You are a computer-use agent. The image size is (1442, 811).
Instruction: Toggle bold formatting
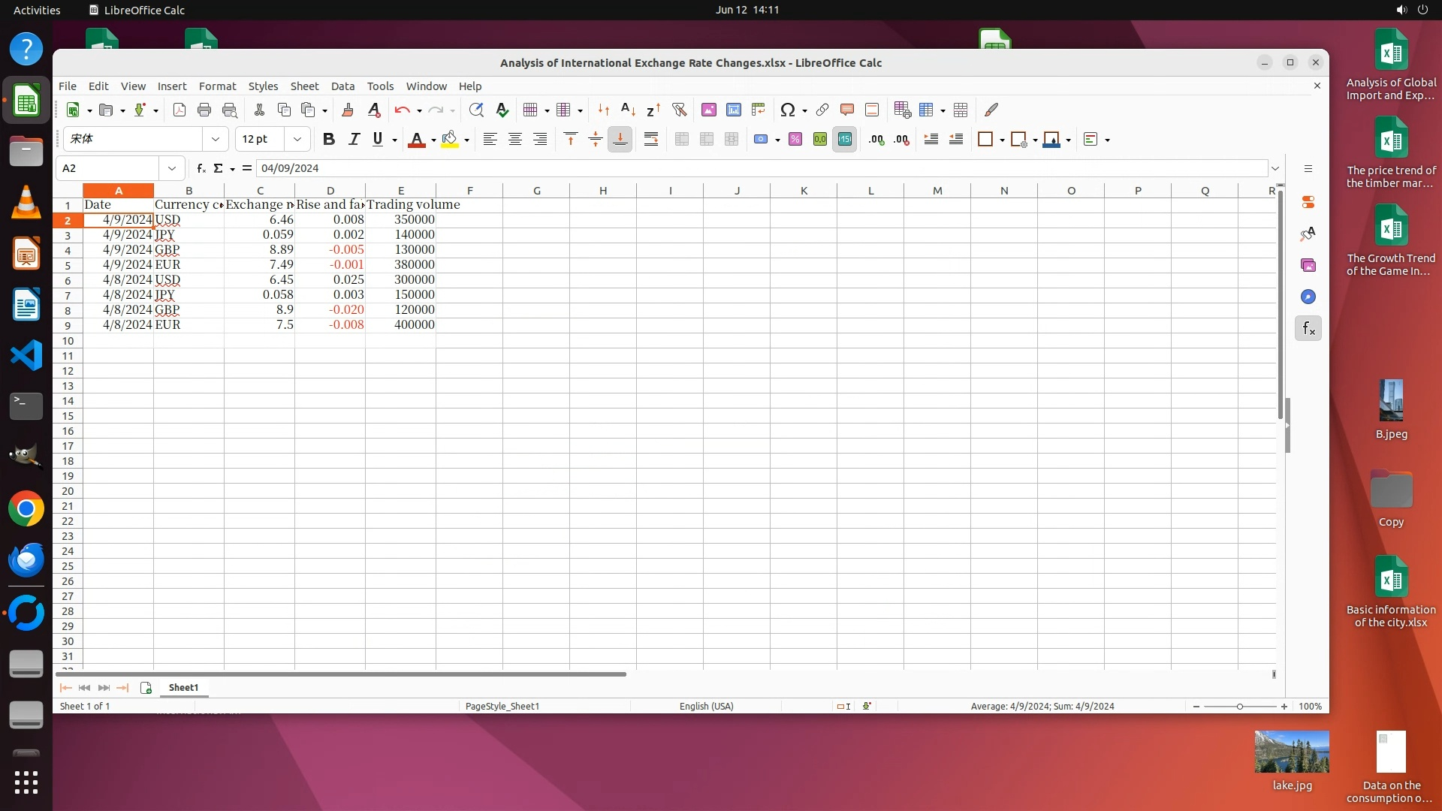point(328,139)
